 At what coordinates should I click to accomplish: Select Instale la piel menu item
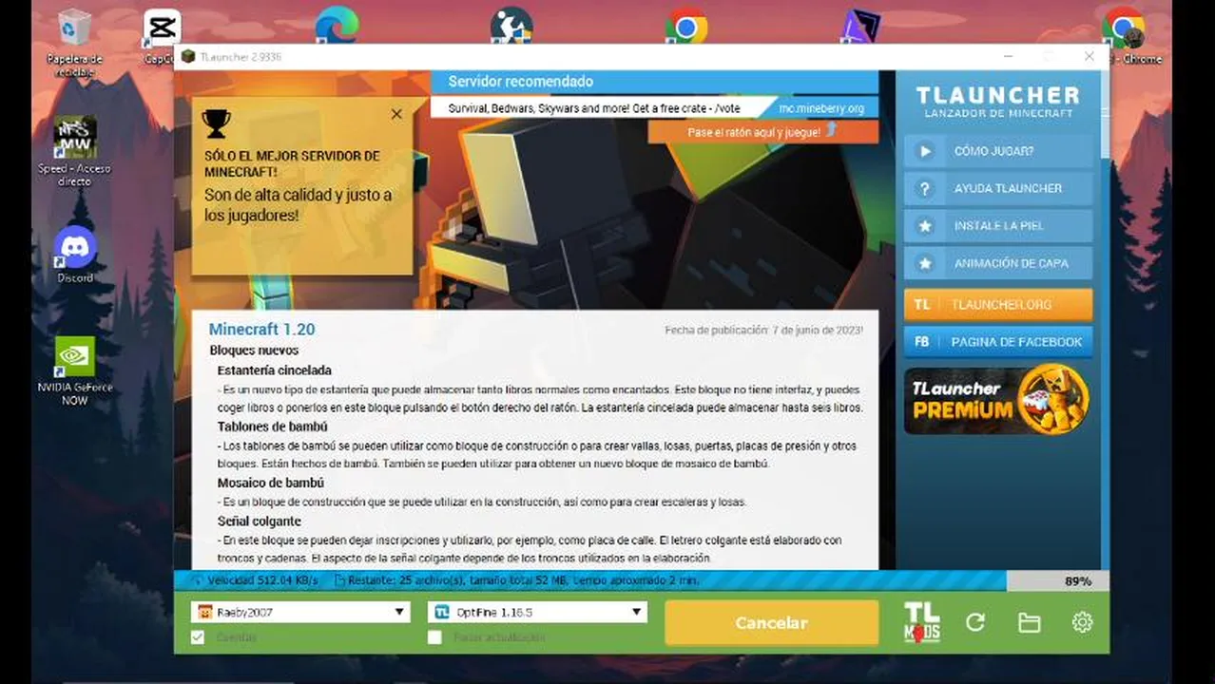pos(998,226)
